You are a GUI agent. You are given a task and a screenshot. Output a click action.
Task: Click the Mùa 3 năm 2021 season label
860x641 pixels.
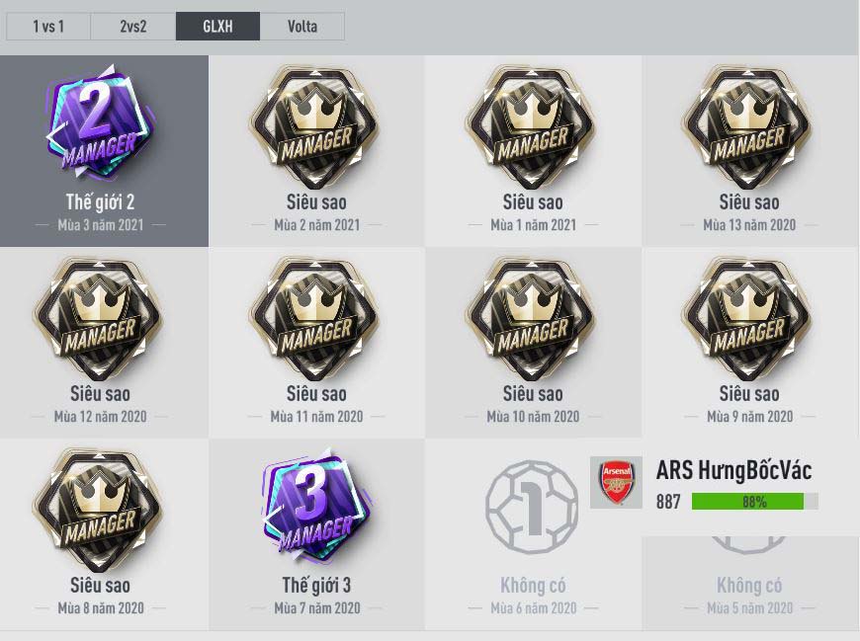(101, 225)
